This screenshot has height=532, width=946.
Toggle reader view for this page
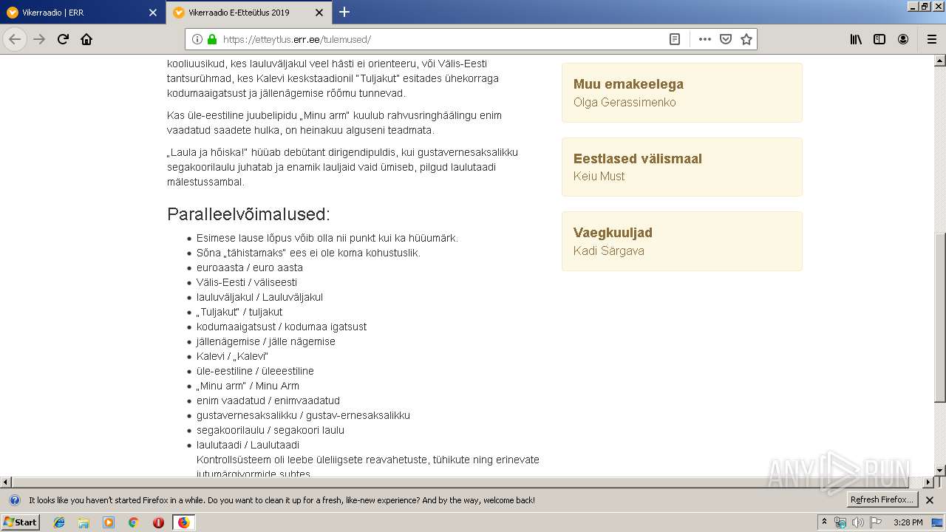[x=675, y=39]
